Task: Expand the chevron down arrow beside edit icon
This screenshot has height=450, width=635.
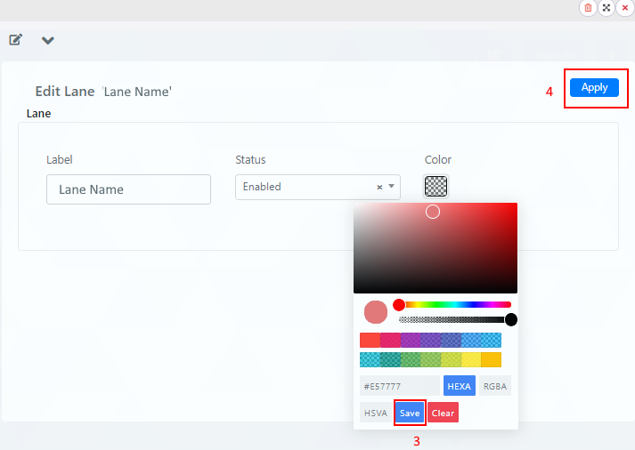Action: (48, 40)
